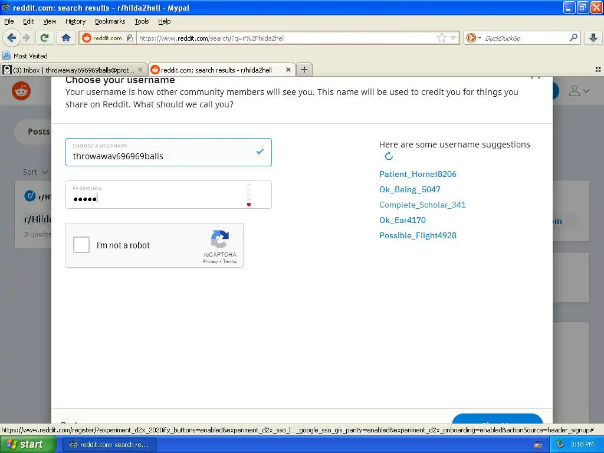
Task: Open the History menu
Action: click(75, 21)
